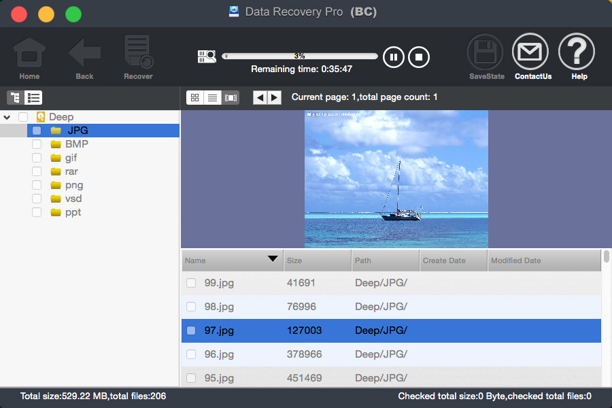Stop the running scan
Screen dimensions: 612x408
pyautogui.click(x=419, y=57)
